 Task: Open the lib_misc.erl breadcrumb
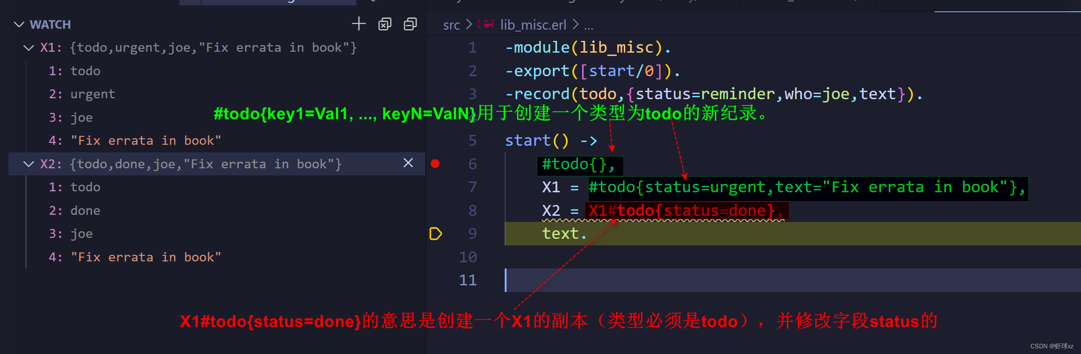pos(533,25)
